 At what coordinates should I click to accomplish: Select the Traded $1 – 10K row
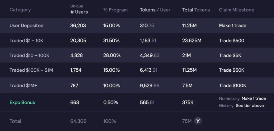coord(137,41)
